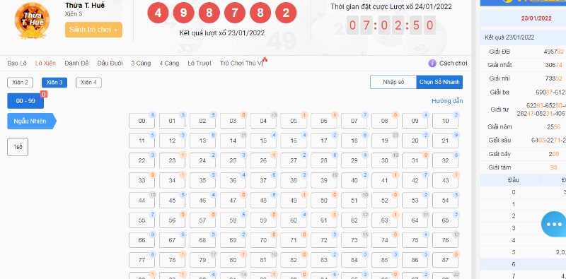
Task: Choose number 82 in the grid
Action: 294,260
